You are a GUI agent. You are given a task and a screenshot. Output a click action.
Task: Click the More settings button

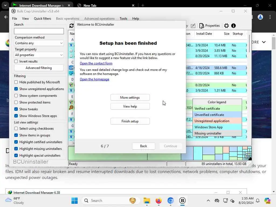(130, 98)
